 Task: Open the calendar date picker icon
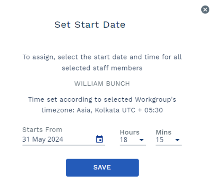(x=99, y=139)
